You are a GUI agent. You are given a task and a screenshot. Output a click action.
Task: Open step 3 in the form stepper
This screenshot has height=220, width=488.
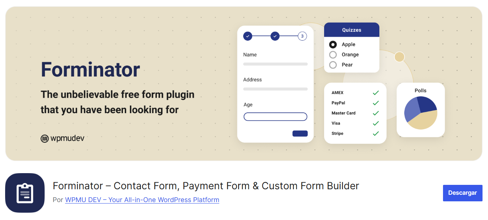[302, 36]
